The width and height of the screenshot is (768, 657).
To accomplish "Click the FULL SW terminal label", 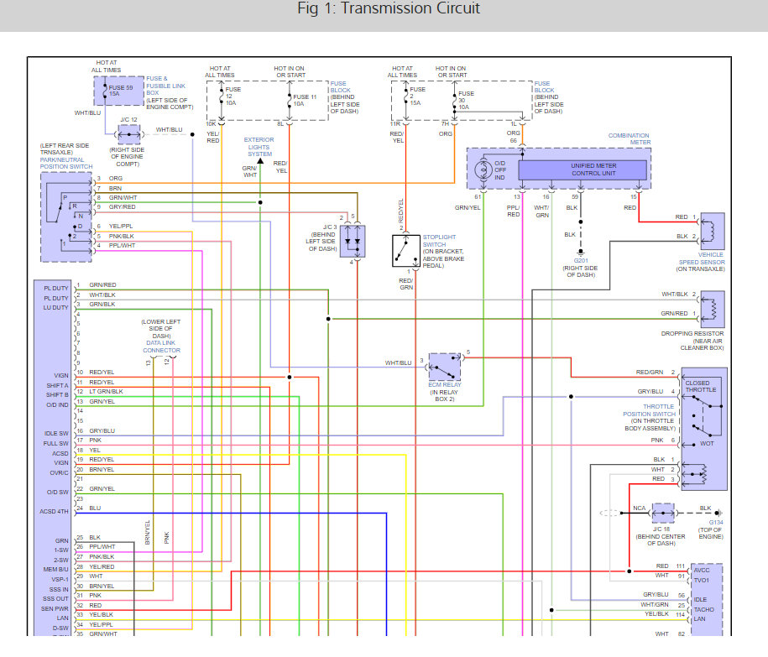I will pos(56,444).
